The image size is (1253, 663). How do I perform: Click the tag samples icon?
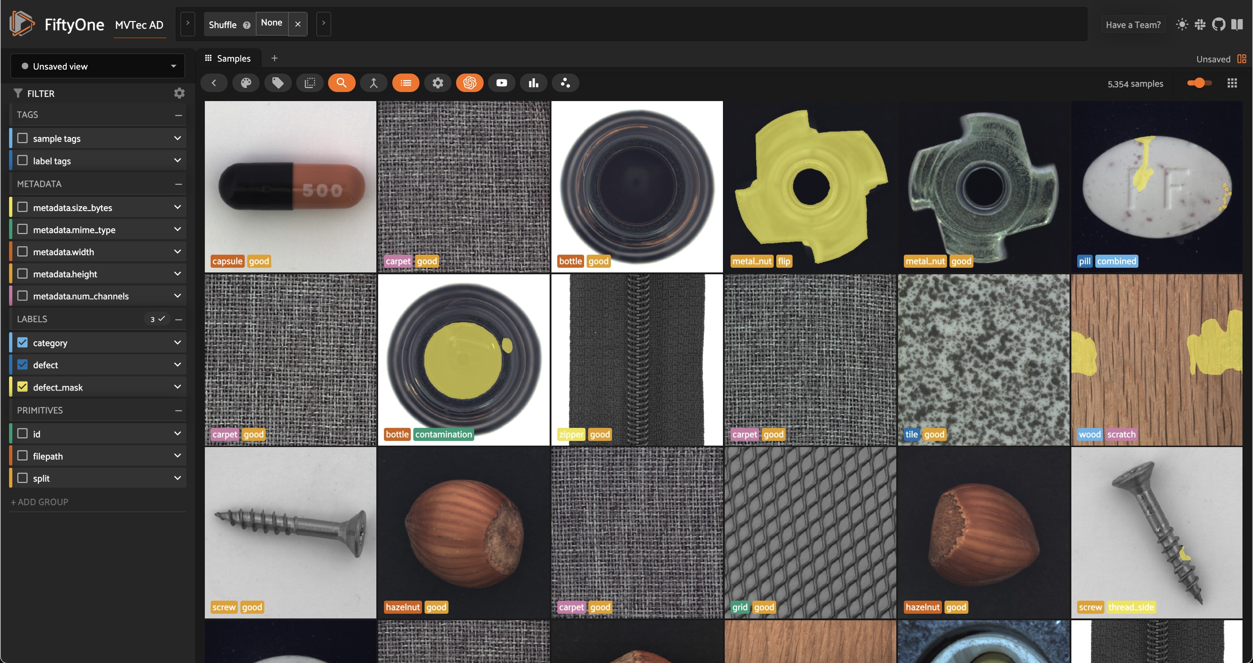pyautogui.click(x=278, y=83)
